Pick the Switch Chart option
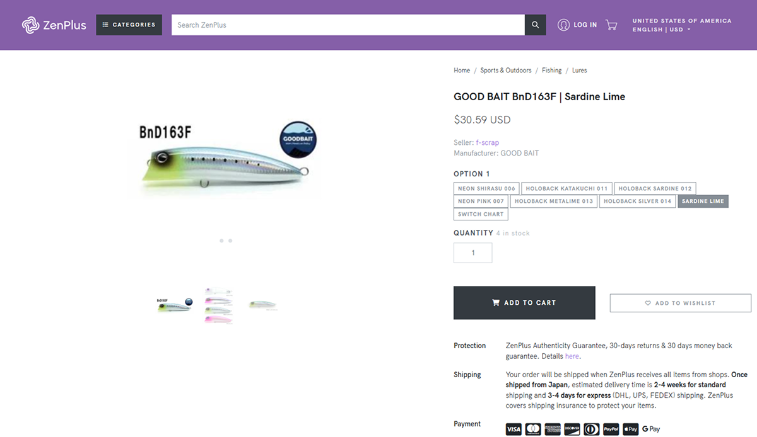 [x=481, y=214]
